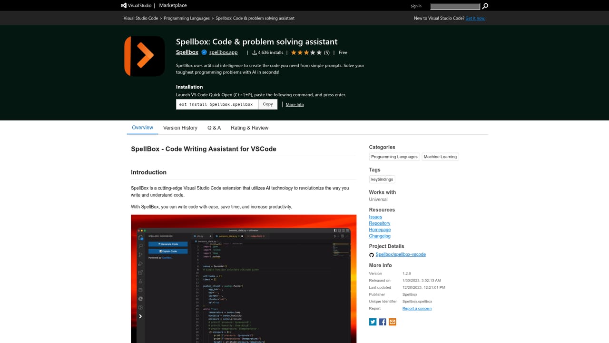This screenshot has width=609, height=343.
Task: Click the search magnifier icon
Action: click(485, 6)
